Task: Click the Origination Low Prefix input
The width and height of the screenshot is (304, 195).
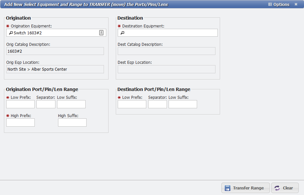Action: (x=20, y=104)
